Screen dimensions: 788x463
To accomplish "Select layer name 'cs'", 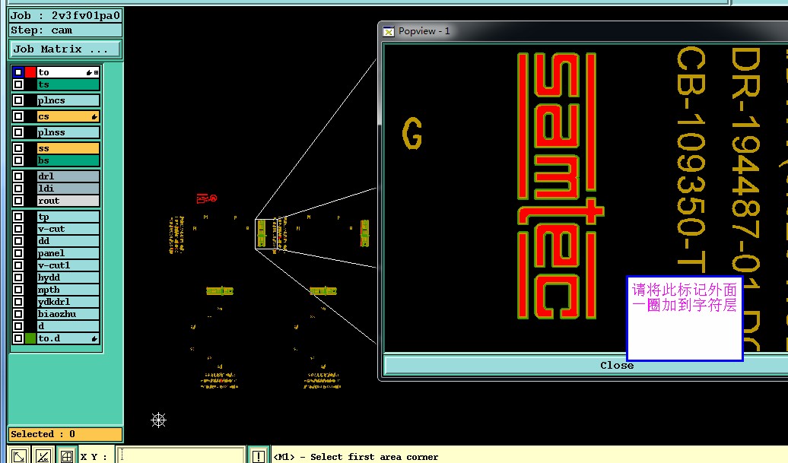I will click(x=68, y=116).
